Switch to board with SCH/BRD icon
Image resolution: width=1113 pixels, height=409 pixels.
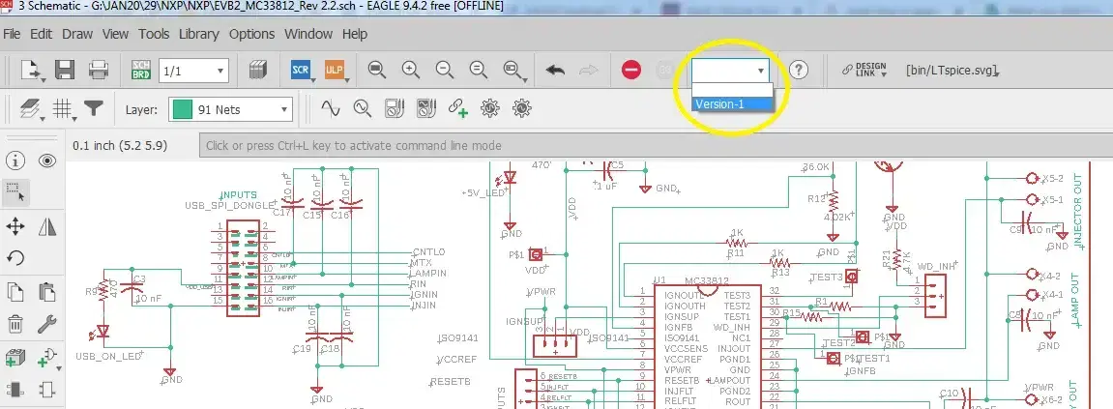point(140,70)
